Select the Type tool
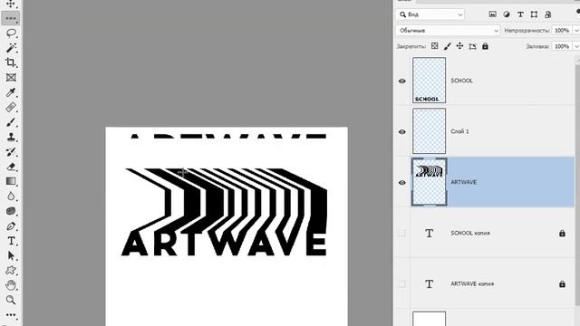This screenshot has height=326, width=580. 11,241
